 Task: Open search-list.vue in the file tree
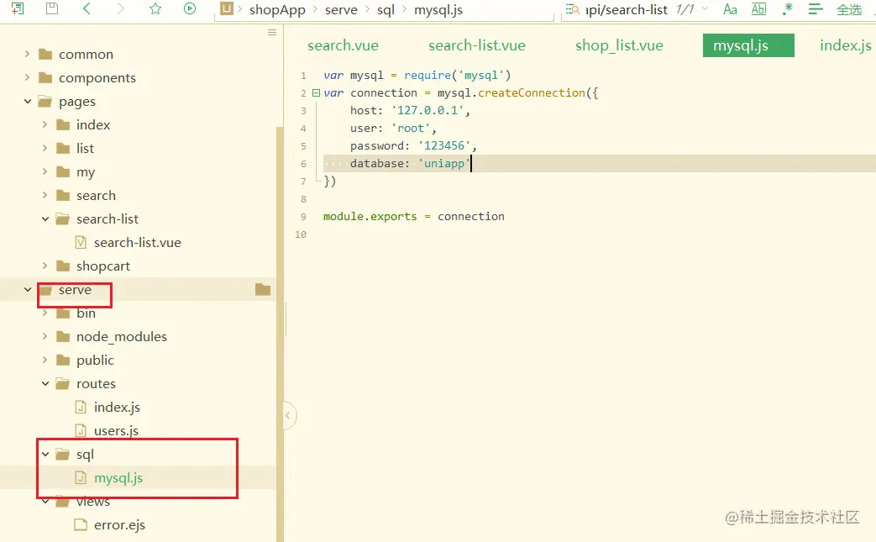click(138, 243)
